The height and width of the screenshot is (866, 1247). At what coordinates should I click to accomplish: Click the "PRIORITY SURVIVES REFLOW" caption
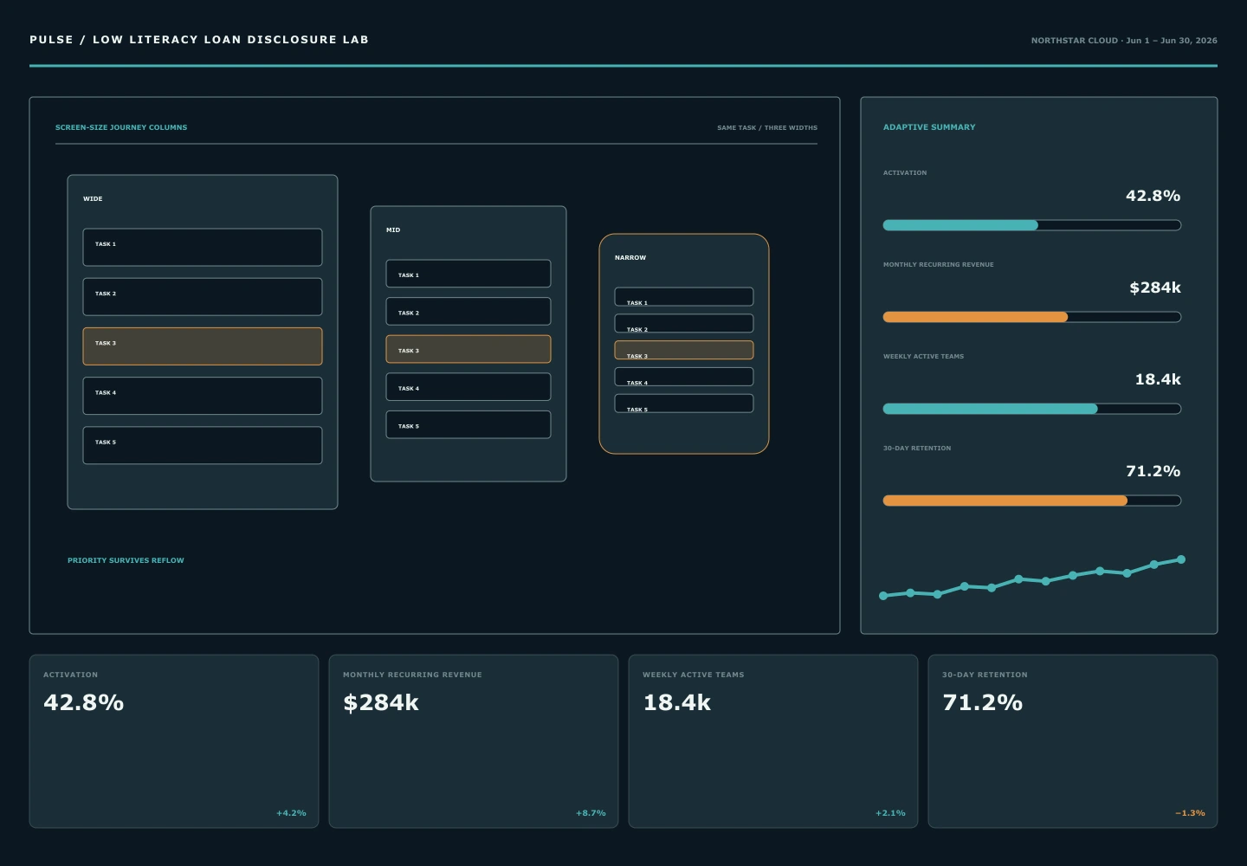126,560
